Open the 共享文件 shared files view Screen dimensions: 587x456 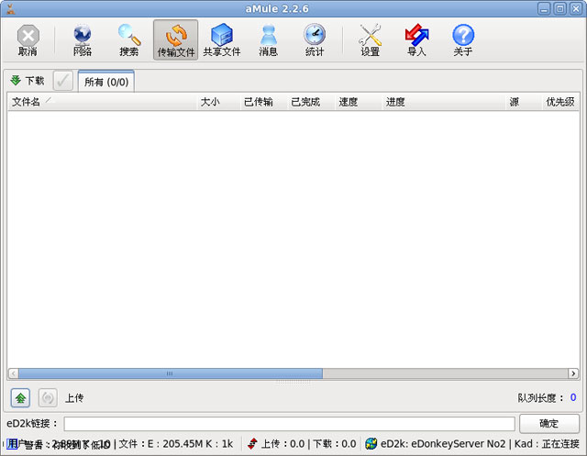pos(222,40)
